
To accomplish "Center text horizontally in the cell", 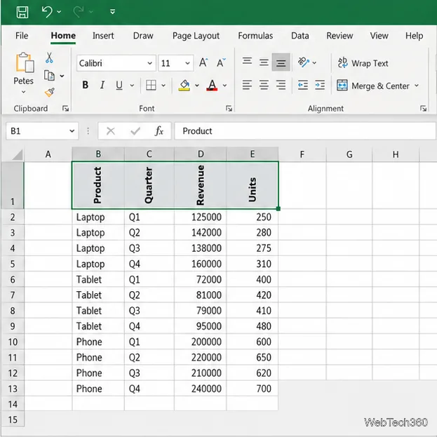I will (264, 85).
